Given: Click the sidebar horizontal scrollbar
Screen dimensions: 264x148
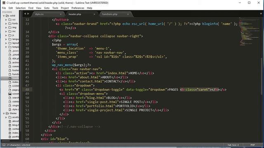Looking at the screenshot, I should 5,141.
